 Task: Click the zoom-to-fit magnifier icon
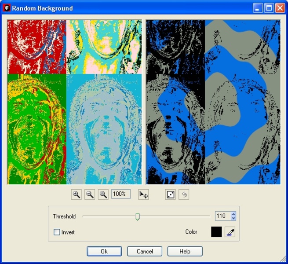(x=103, y=194)
